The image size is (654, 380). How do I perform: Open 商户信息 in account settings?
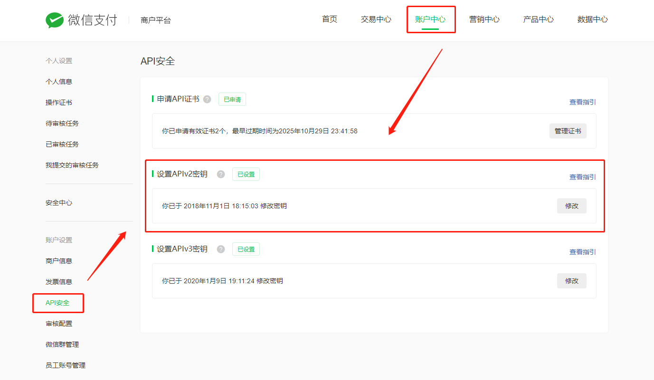click(59, 261)
